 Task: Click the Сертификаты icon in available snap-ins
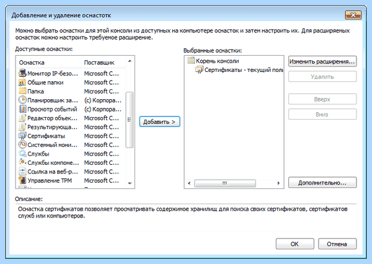[22, 136]
